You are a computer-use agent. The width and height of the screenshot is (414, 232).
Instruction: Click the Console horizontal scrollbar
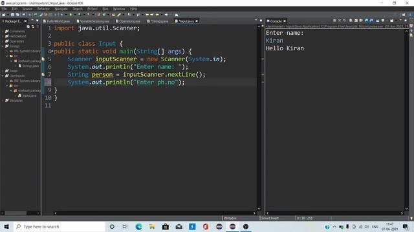tap(334, 213)
